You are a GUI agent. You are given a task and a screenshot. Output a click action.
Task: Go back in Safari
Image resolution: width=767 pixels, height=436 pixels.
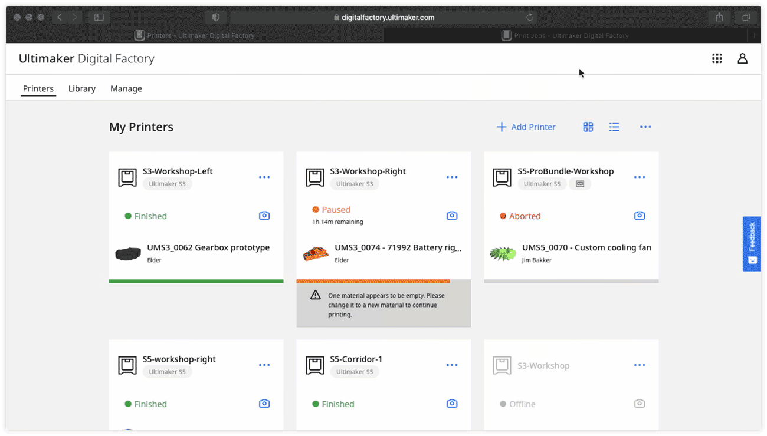coord(60,18)
